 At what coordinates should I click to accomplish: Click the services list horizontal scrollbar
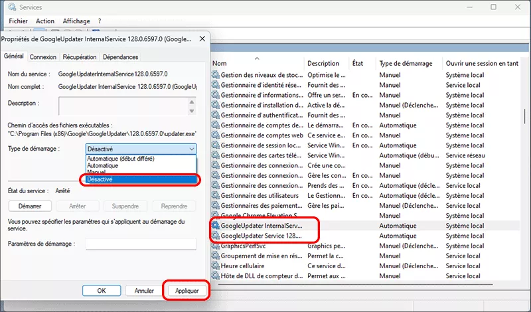(x=355, y=285)
